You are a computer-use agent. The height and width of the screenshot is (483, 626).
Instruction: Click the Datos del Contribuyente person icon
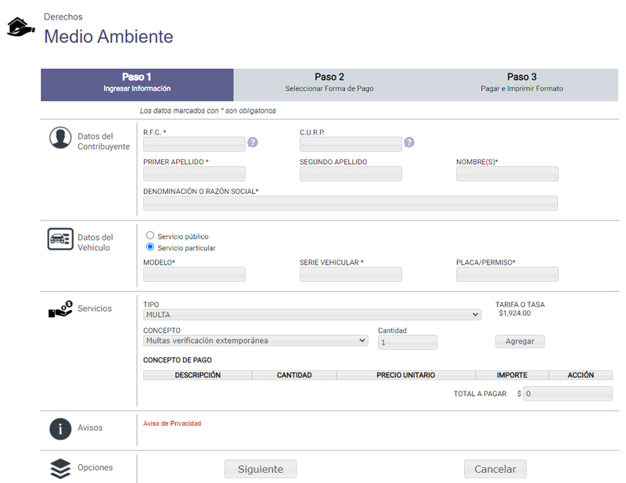click(x=60, y=138)
